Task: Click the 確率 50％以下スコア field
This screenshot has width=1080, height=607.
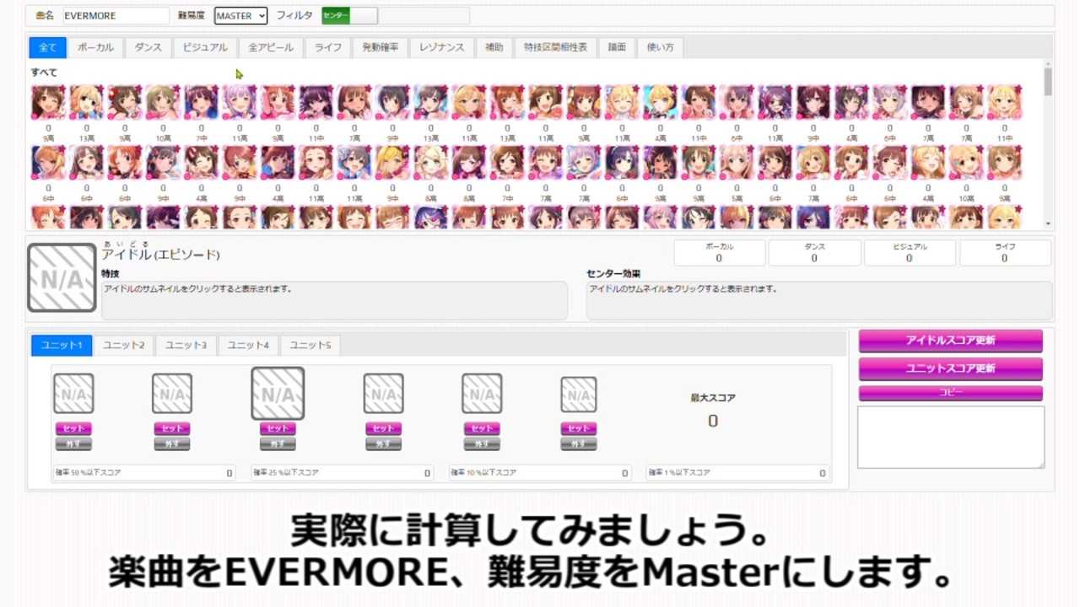Action: (144, 473)
